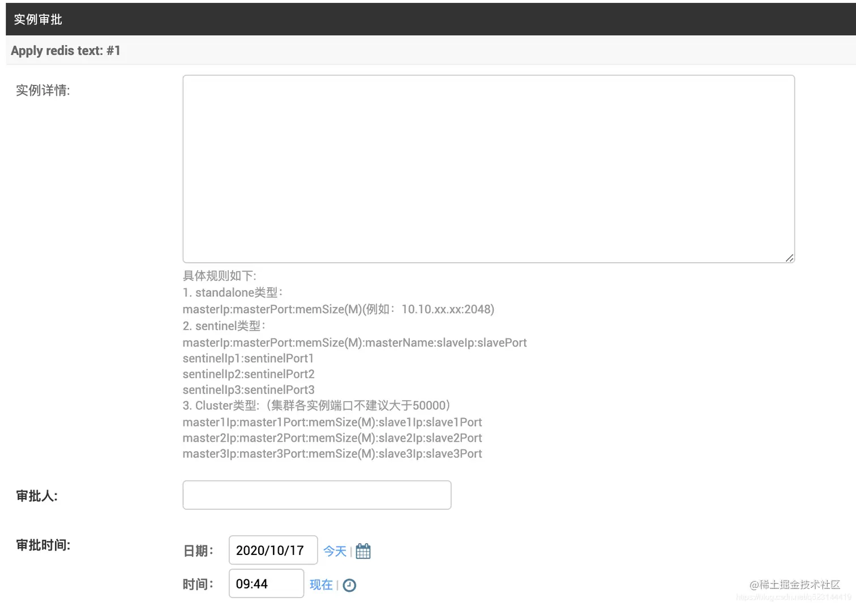The height and width of the screenshot is (606, 856).
Task: Click 现在 to set current time
Action: tap(320, 584)
